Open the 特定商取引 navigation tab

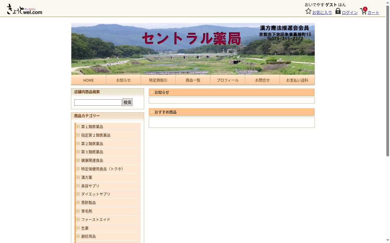click(158, 80)
